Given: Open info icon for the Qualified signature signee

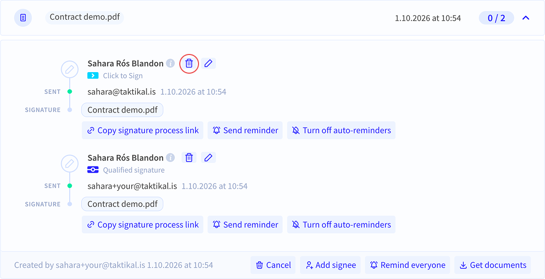Looking at the screenshot, I should (x=170, y=157).
